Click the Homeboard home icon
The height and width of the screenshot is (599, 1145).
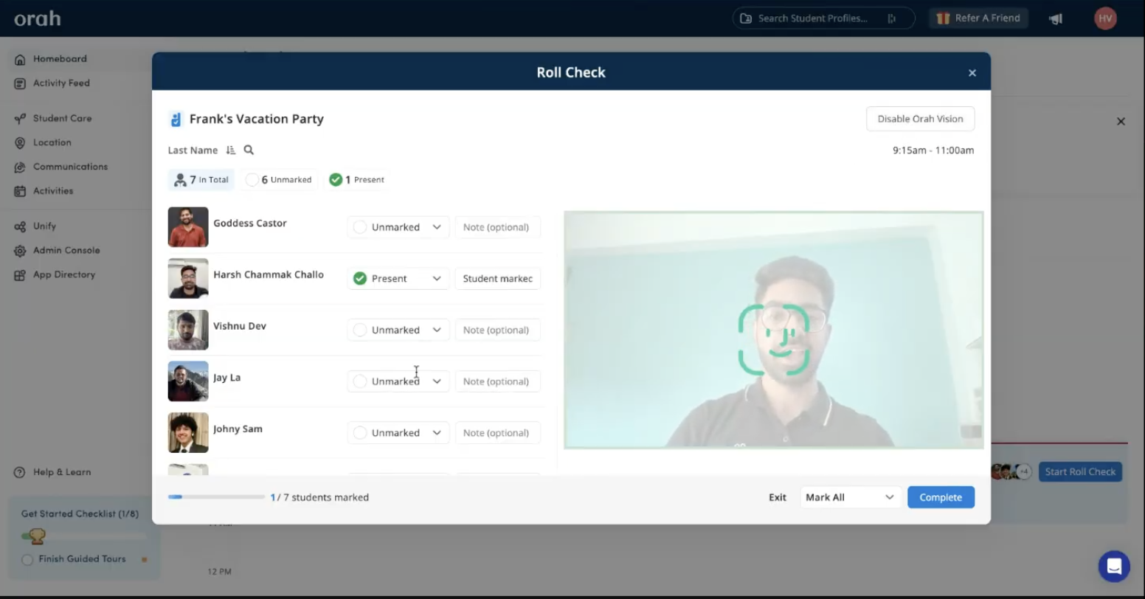pos(20,59)
